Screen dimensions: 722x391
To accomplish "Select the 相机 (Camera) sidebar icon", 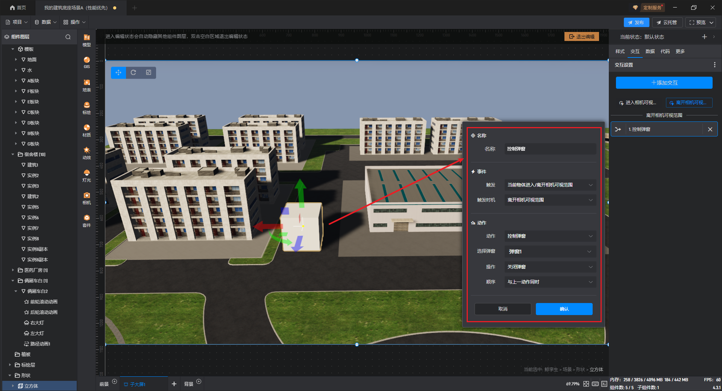I will (86, 198).
